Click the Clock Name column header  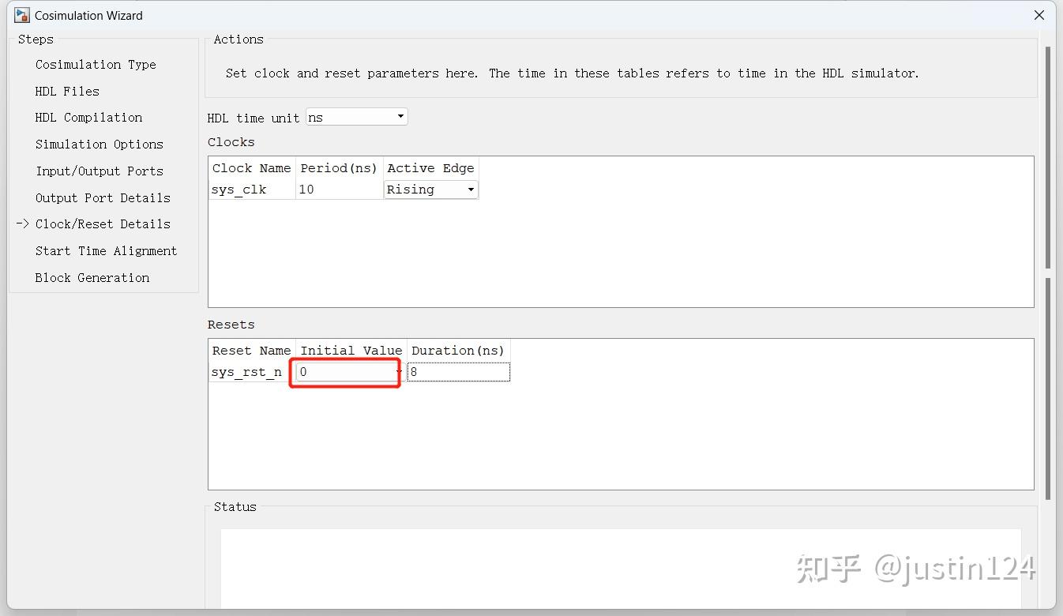point(252,168)
